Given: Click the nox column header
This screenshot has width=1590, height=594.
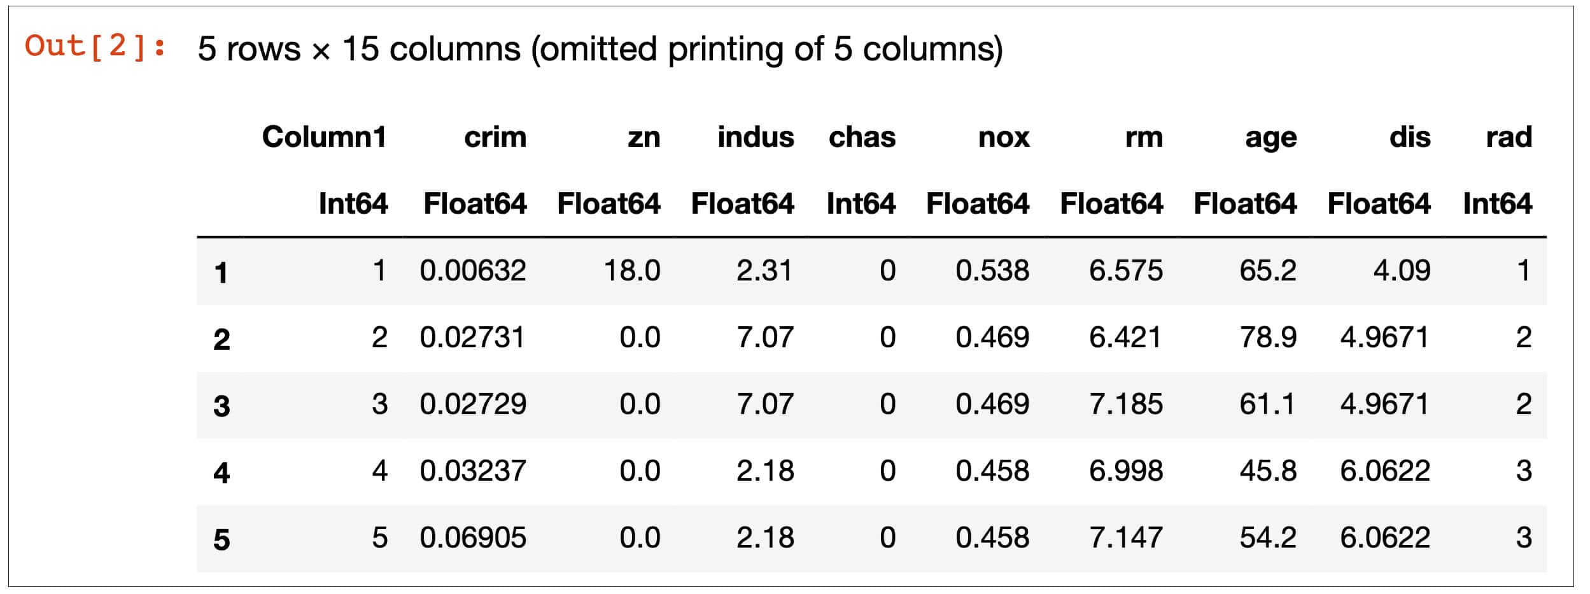Looking at the screenshot, I should [x=1003, y=137].
